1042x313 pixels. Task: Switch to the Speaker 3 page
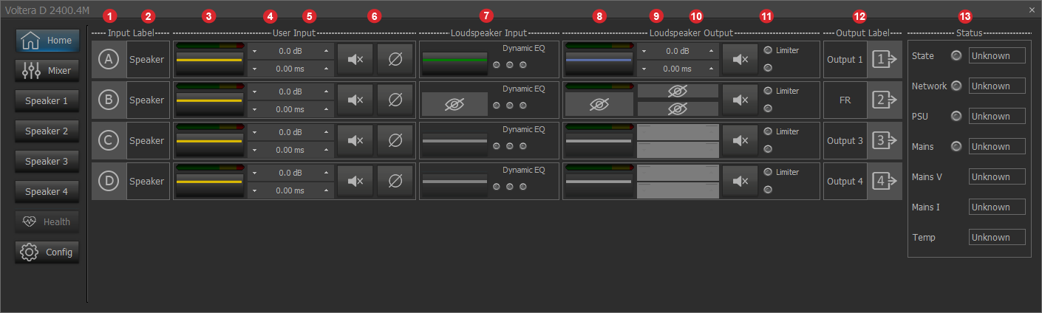point(47,161)
